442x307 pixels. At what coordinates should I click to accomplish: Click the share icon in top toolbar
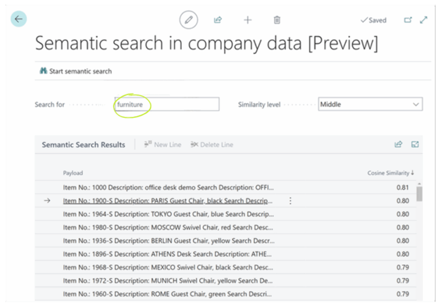(218, 20)
